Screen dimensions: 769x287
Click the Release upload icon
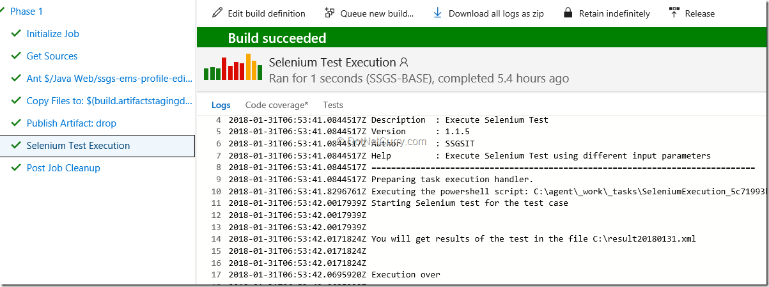point(674,13)
